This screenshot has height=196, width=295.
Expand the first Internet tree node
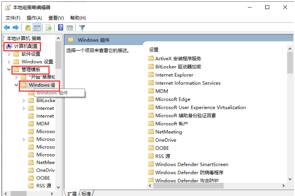[24, 108]
